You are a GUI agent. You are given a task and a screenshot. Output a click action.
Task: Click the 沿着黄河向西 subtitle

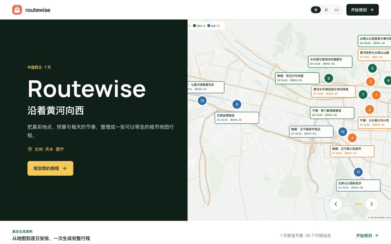pyautogui.click(x=56, y=111)
